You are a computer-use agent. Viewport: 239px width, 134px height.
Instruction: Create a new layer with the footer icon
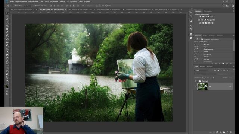227,133
